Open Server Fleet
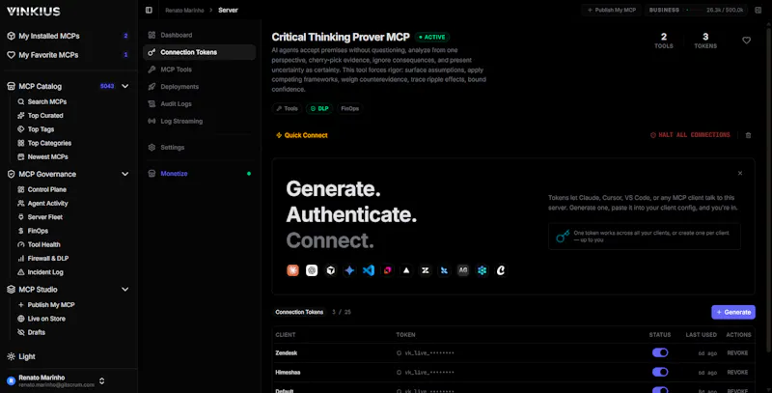 [x=44, y=216]
